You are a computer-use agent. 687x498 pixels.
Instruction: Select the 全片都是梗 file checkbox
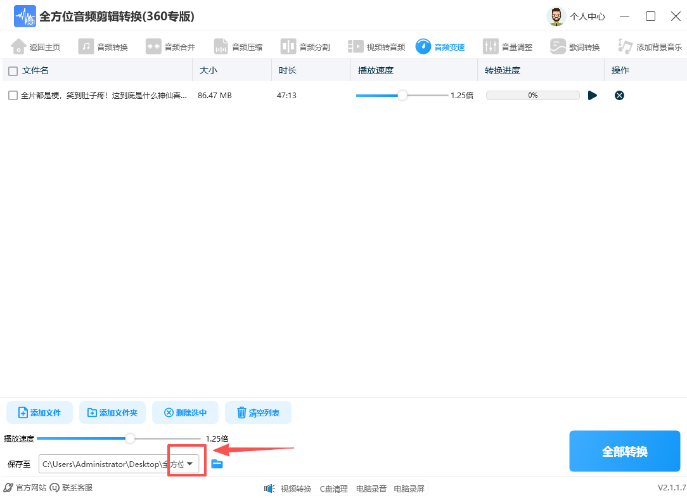(x=11, y=95)
